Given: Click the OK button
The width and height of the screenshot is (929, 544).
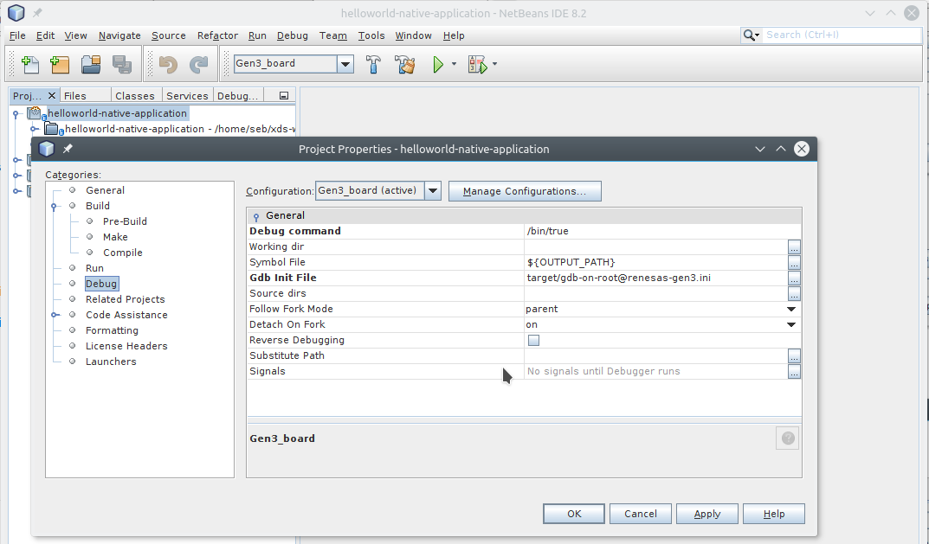Looking at the screenshot, I should pyautogui.click(x=574, y=514).
